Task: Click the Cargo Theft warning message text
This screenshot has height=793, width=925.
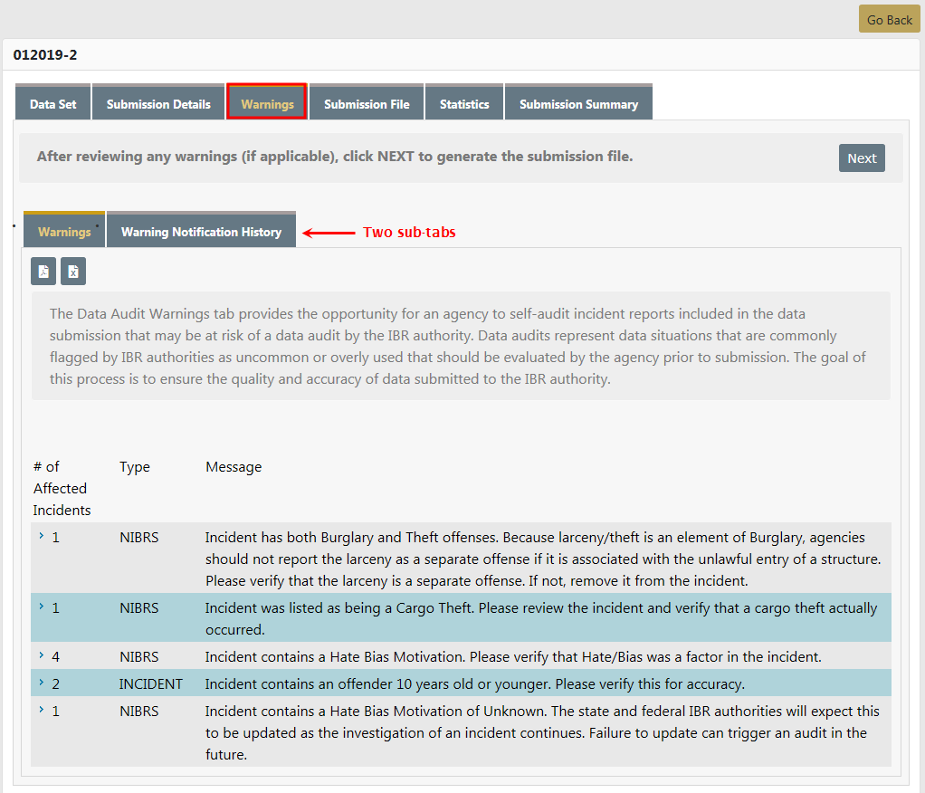Action: tap(540, 618)
